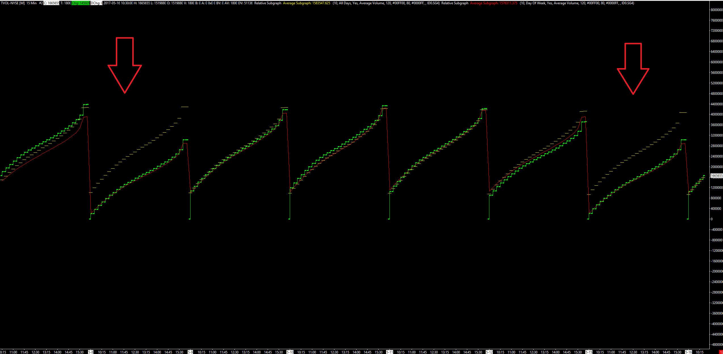Click the 0 level on the value scale
The width and height of the screenshot is (723, 354).
coord(712,219)
